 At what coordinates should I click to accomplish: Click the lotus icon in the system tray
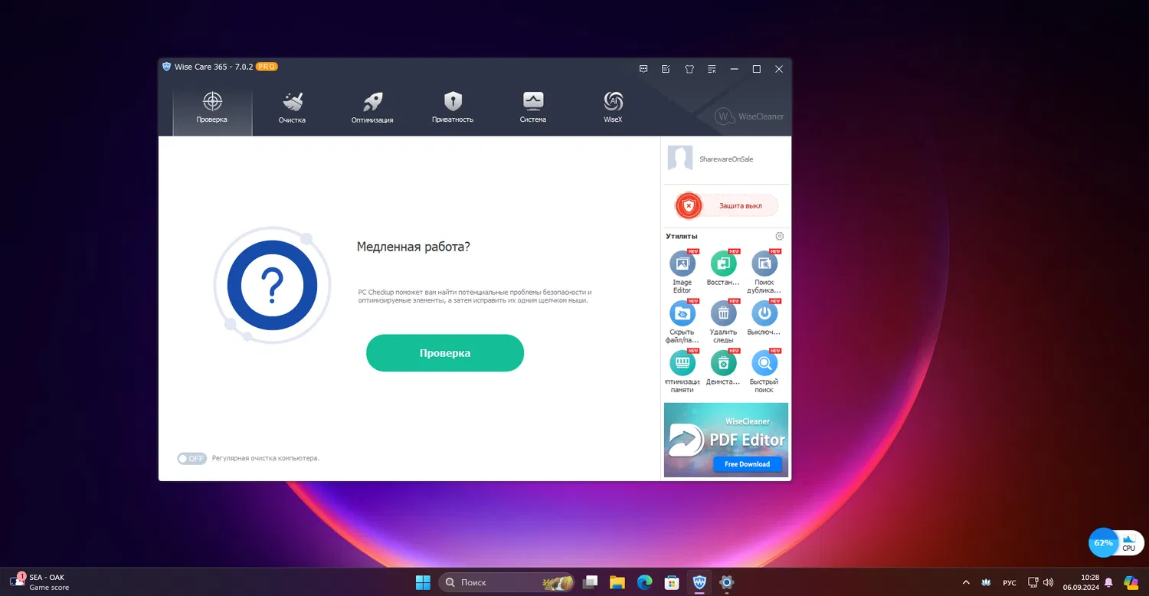pos(986,582)
